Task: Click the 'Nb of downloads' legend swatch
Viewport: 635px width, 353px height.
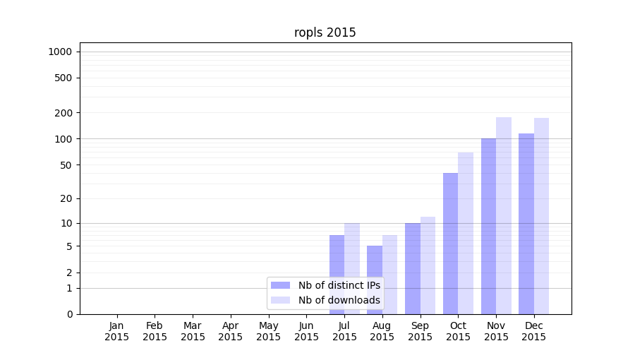Action: pyautogui.click(x=280, y=300)
